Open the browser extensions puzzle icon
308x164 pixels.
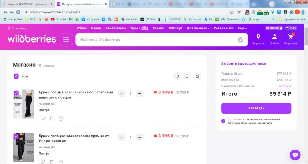291,12
